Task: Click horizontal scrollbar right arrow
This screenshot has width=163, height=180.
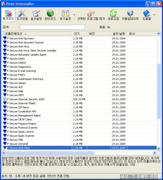Action: coord(155,153)
